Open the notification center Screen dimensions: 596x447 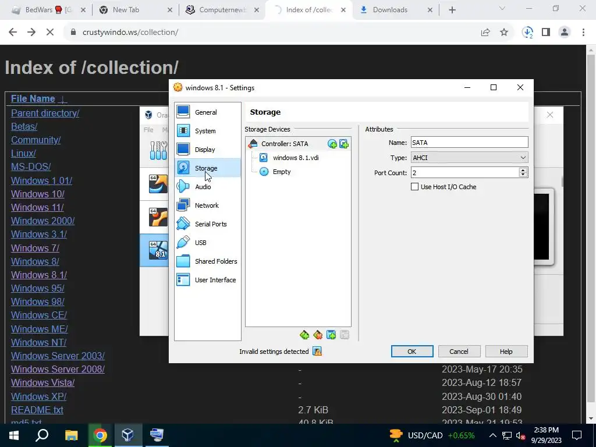click(577, 435)
